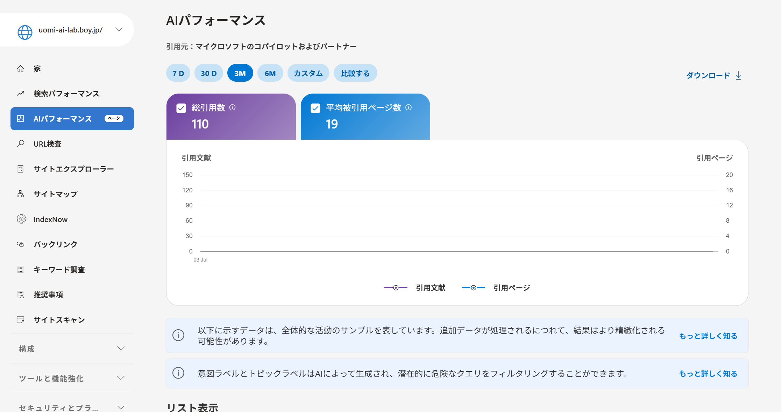Choose the カスタム date range
This screenshot has height=412, width=782.
tap(308, 73)
